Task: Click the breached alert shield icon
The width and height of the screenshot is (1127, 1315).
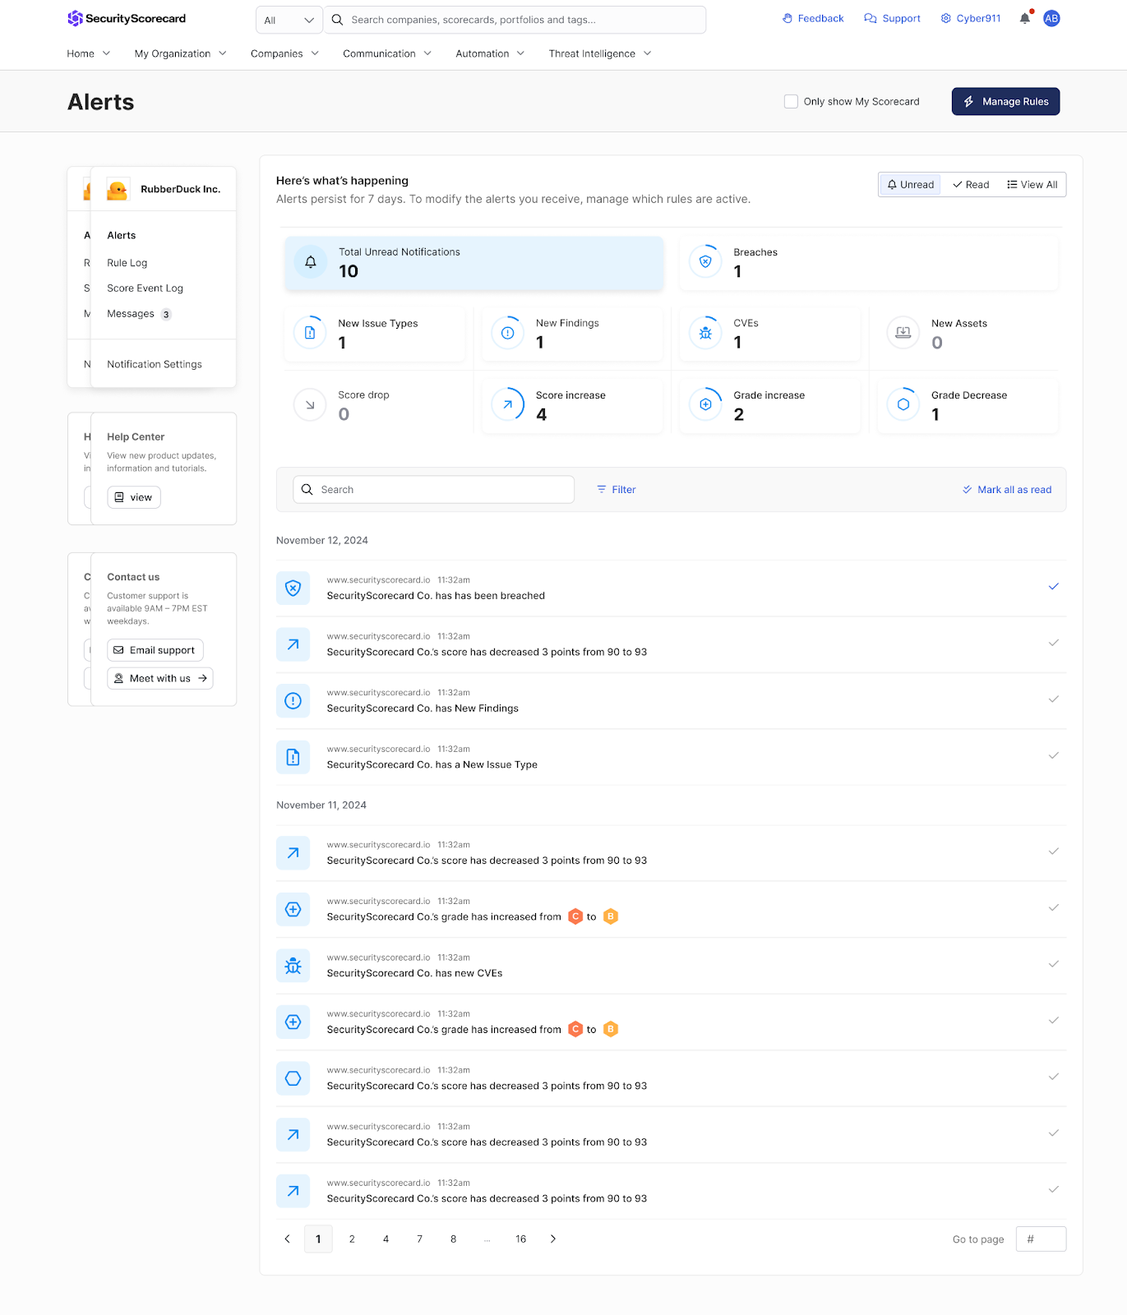Action: tap(293, 588)
